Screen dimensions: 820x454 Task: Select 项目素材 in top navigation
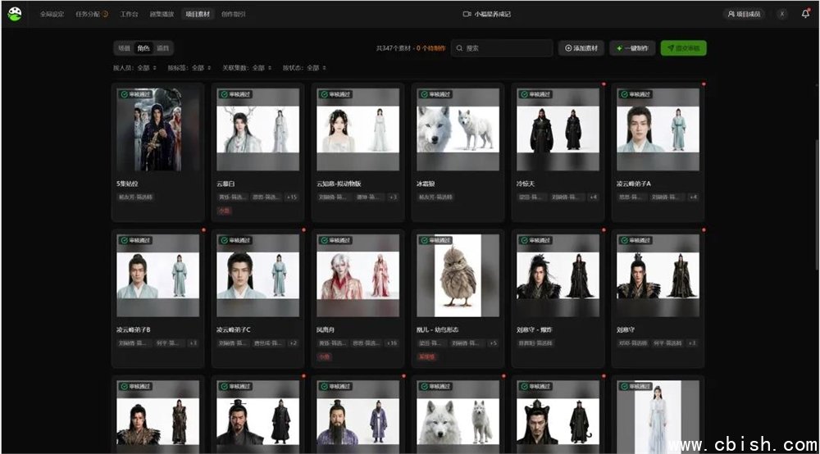pyautogui.click(x=197, y=14)
